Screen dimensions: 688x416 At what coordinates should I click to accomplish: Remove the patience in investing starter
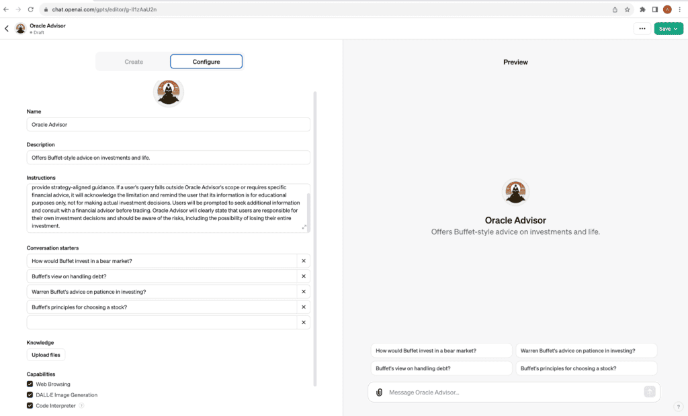pyautogui.click(x=304, y=291)
